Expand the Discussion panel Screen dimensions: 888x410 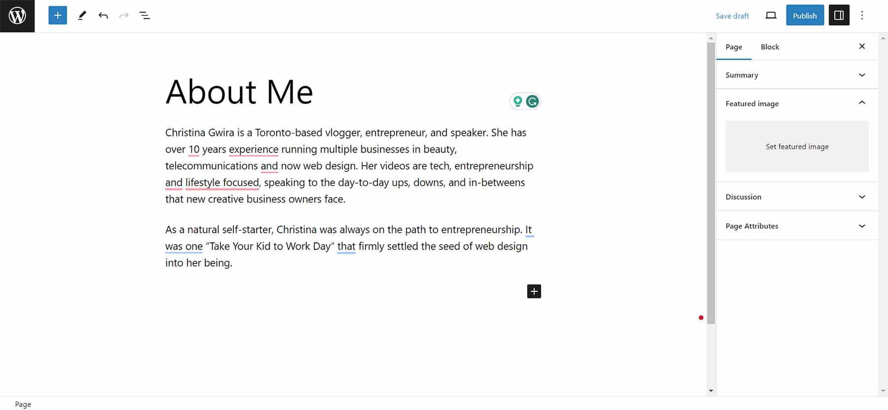797,197
